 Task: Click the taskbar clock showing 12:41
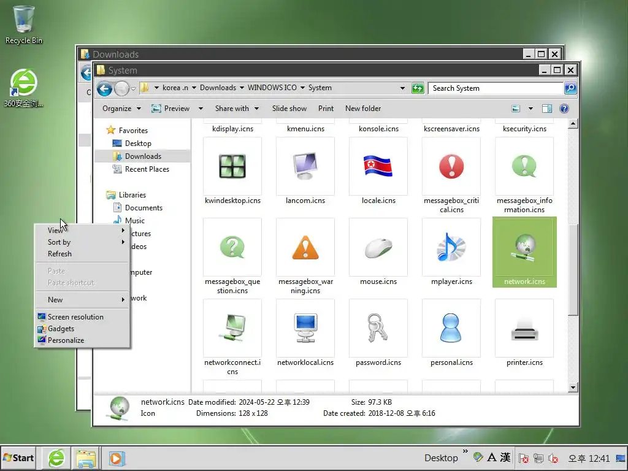pyautogui.click(x=589, y=458)
